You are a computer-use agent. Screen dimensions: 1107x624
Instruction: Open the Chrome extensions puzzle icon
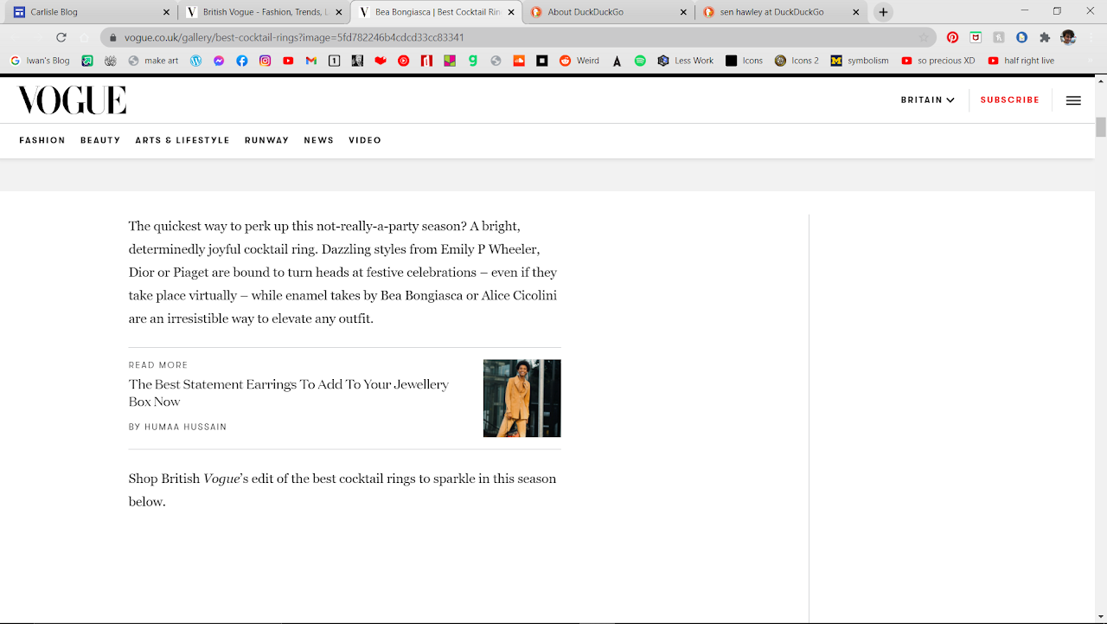click(1045, 37)
